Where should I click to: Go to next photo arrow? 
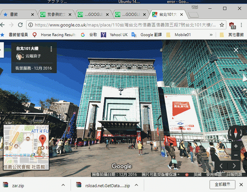[234, 166]
